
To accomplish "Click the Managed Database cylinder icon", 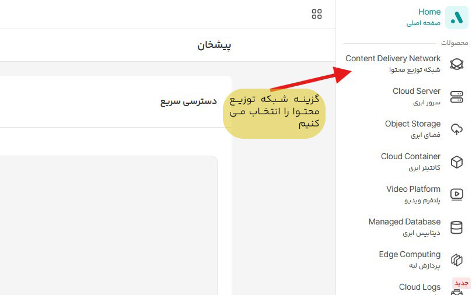I will click(x=457, y=227).
